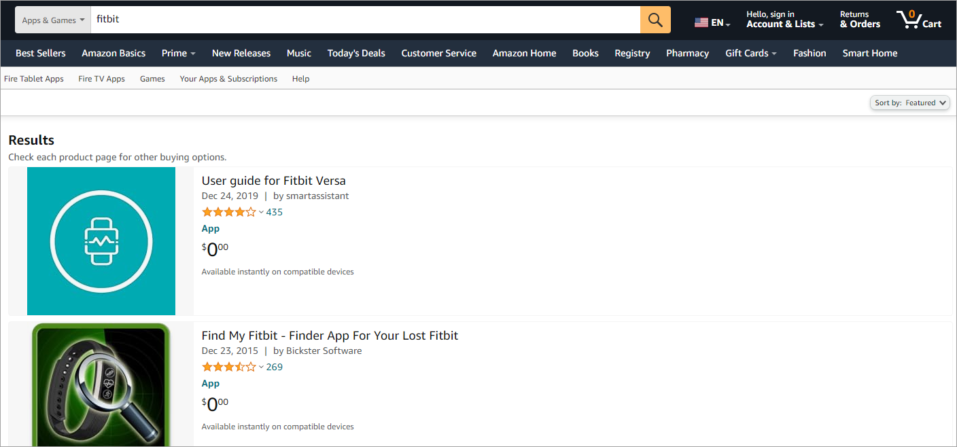Viewport: 957px width, 447px height.
Task: Open Customer Service
Action: [439, 53]
